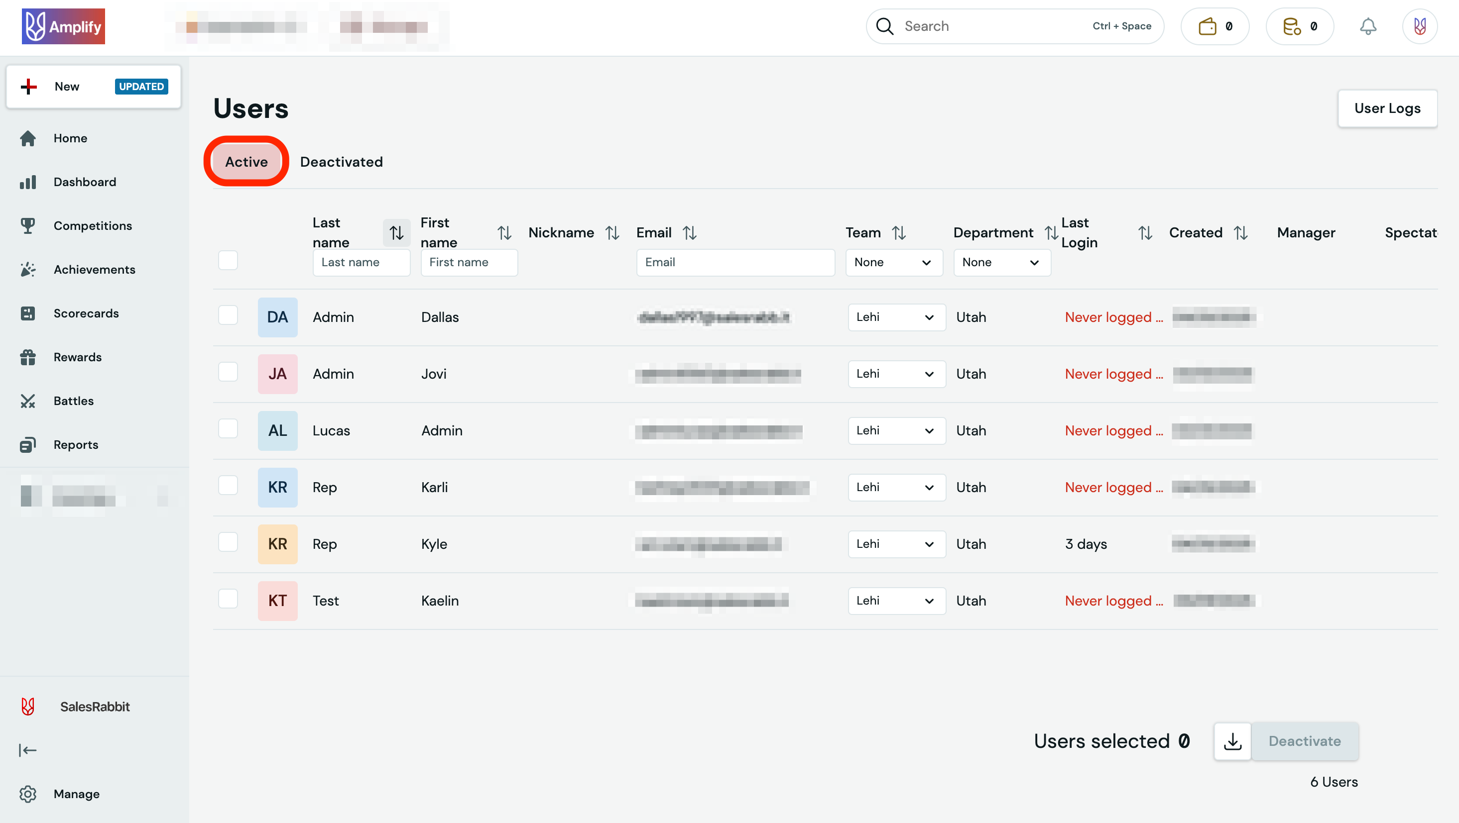This screenshot has width=1459, height=823.
Task: Sort the table by Last Login
Action: click(1145, 232)
